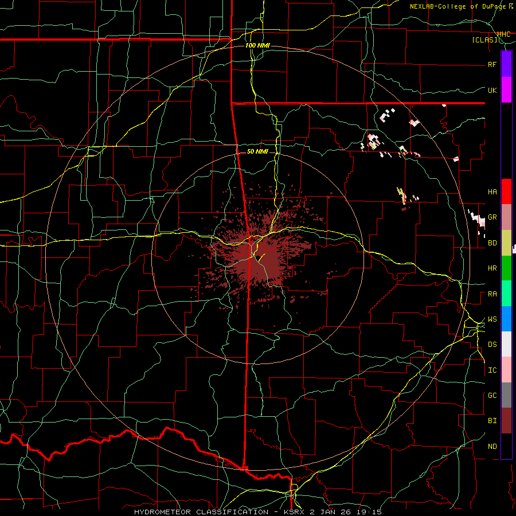
Task: Click the "GC" legend label
Action: coord(492,396)
